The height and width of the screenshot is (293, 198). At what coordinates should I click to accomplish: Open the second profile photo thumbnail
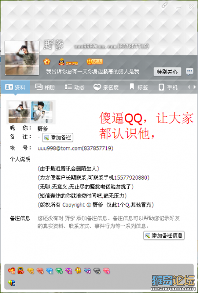(x=42, y=112)
